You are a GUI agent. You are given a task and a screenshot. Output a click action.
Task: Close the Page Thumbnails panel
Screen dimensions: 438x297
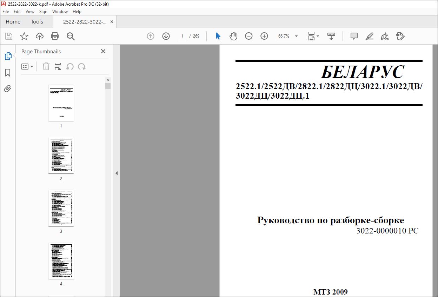click(103, 51)
